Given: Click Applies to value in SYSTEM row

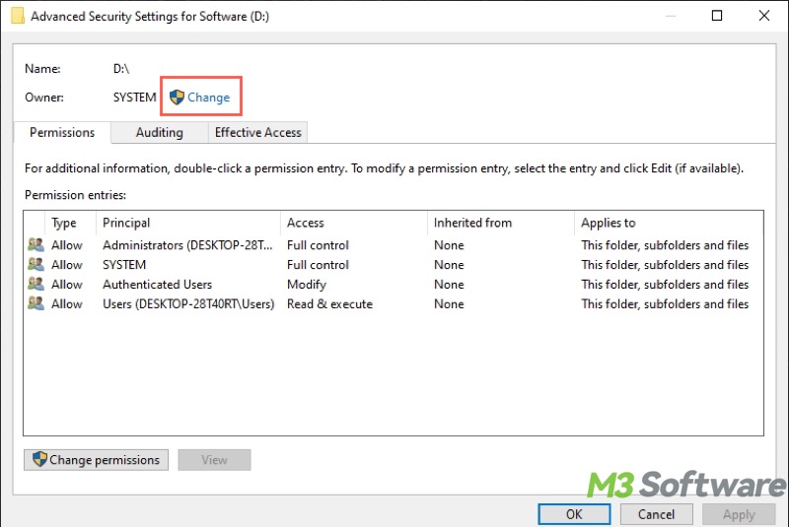Looking at the screenshot, I should coord(665,265).
